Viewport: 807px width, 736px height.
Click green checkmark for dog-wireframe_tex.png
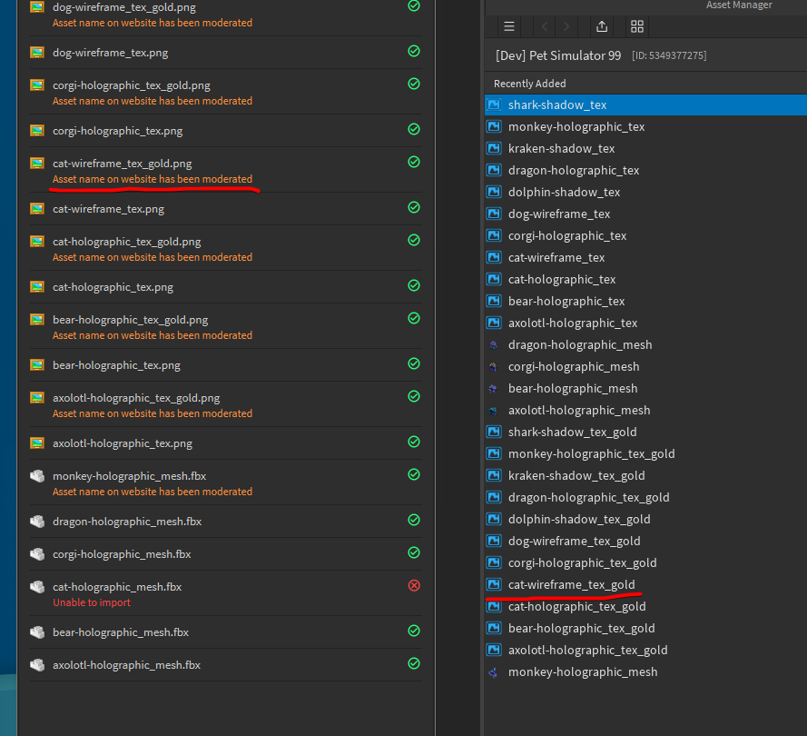pyautogui.click(x=414, y=51)
